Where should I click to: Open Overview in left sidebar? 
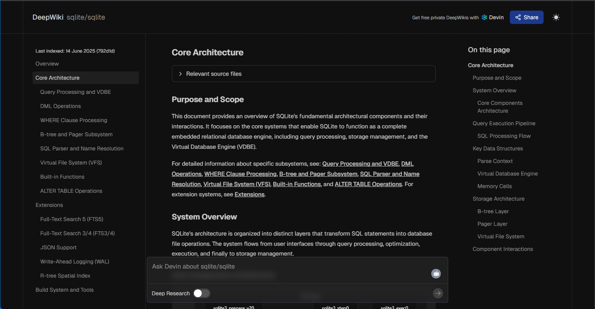coord(47,64)
